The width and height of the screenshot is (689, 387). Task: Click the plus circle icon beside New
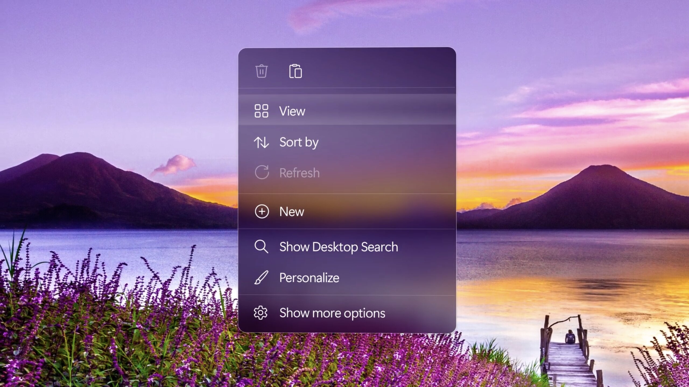[262, 212]
